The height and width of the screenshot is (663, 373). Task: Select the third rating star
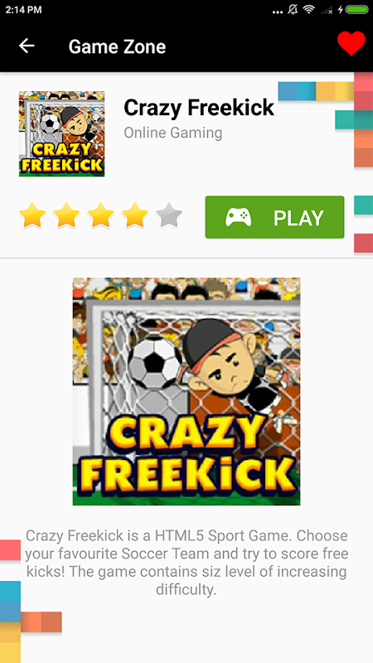click(x=100, y=215)
